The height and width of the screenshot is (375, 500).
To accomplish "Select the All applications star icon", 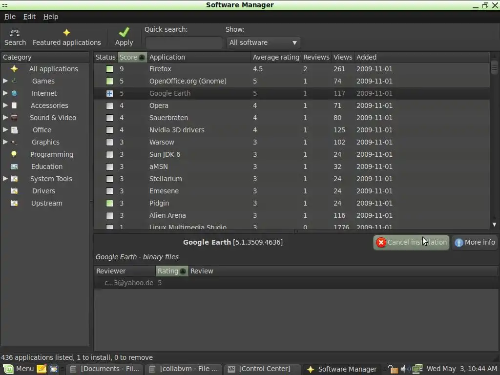I will point(14,69).
